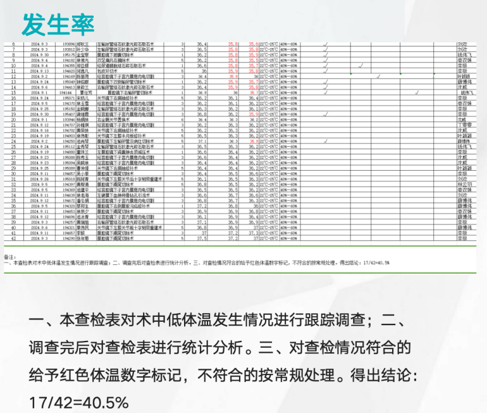Click the check mark in row 24
487x413 pixels.
(326, 141)
